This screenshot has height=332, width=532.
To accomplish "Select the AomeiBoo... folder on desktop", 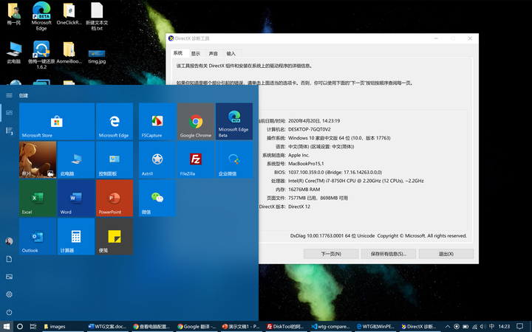I will [x=69, y=52].
